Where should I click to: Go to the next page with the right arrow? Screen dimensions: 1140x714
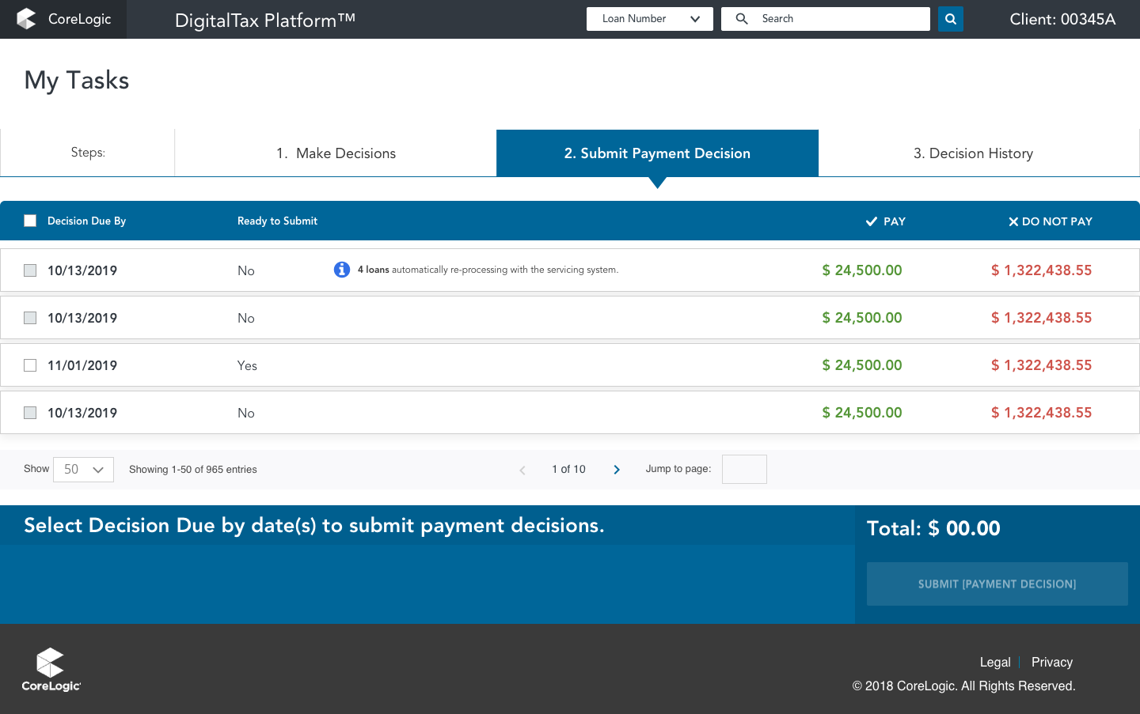[617, 470]
